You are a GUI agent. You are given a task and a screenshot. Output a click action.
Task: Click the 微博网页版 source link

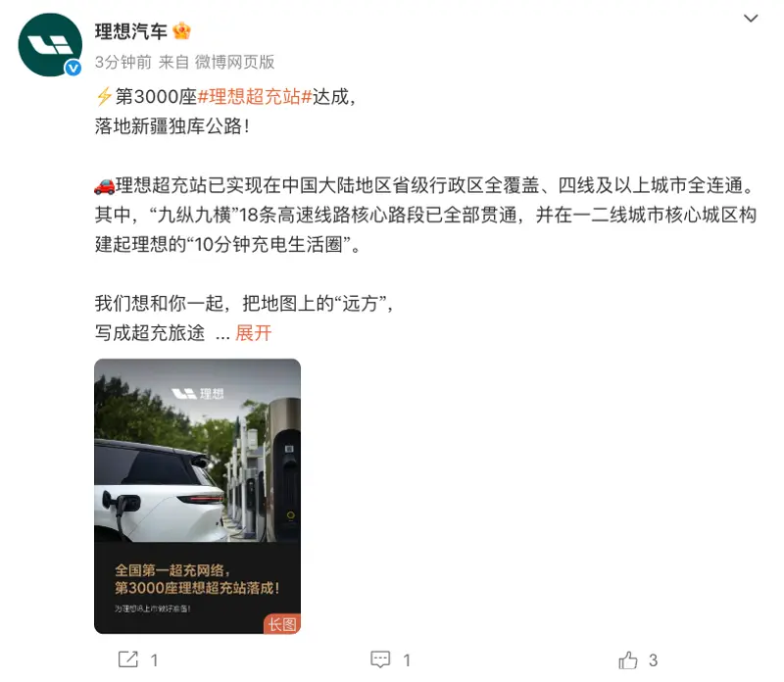(x=234, y=62)
